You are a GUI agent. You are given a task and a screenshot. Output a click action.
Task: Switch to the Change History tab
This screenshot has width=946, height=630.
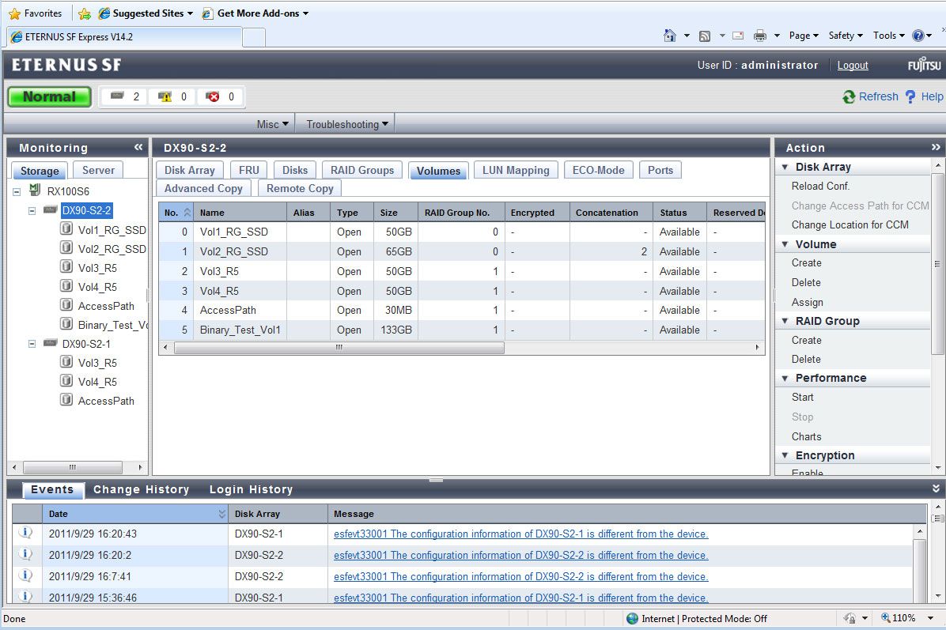tap(141, 489)
